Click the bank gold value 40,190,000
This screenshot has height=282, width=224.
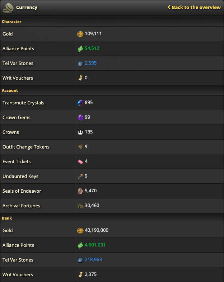[x=97, y=230]
